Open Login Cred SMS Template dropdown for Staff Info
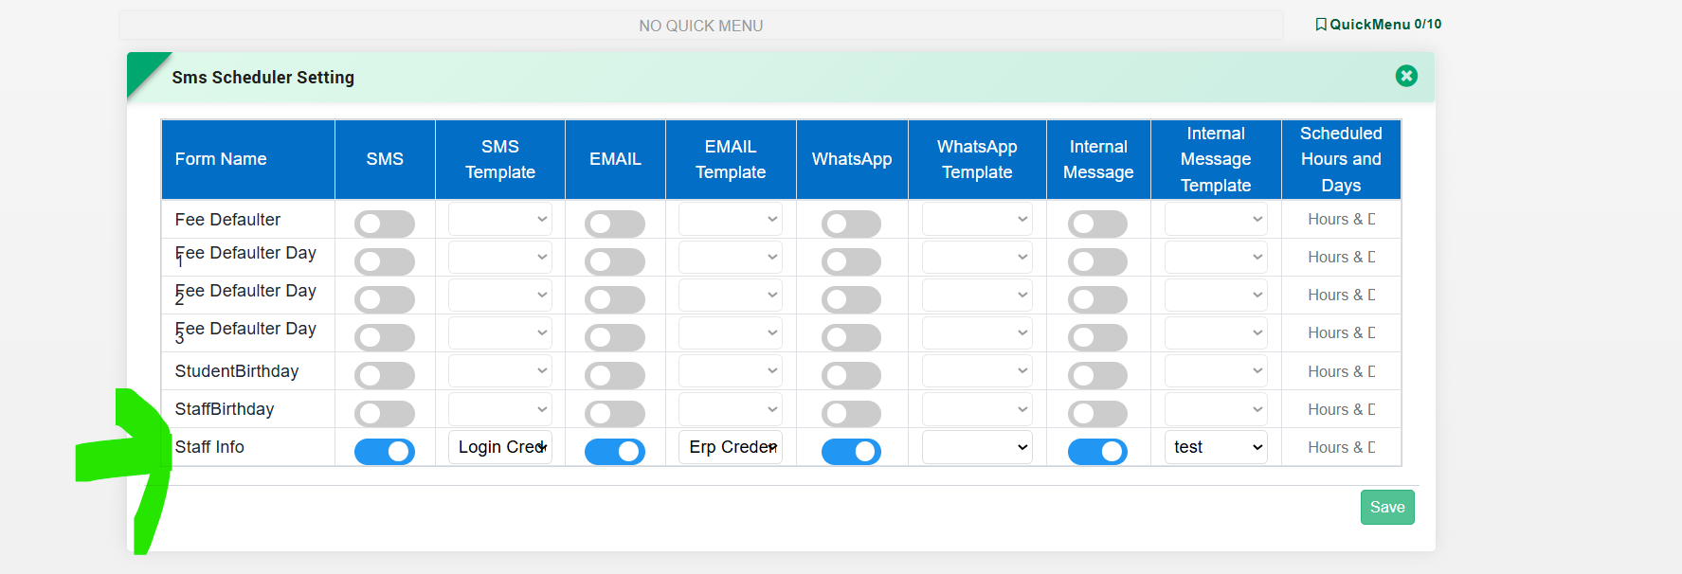Screen dimensions: 1682x574 click(x=500, y=447)
